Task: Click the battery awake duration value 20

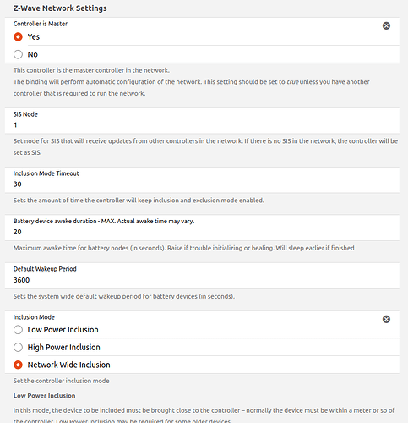Action: [202, 232]
